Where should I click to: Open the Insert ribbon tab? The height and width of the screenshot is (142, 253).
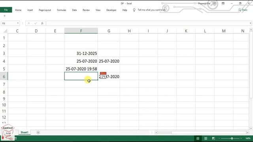pos(30,10)
